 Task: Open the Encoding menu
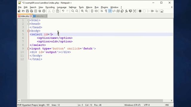[50, 7]
